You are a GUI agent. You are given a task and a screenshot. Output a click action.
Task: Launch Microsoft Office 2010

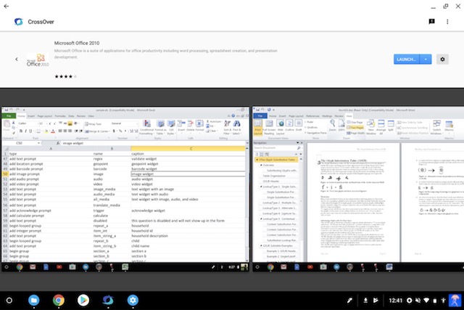tap(407, 60)
